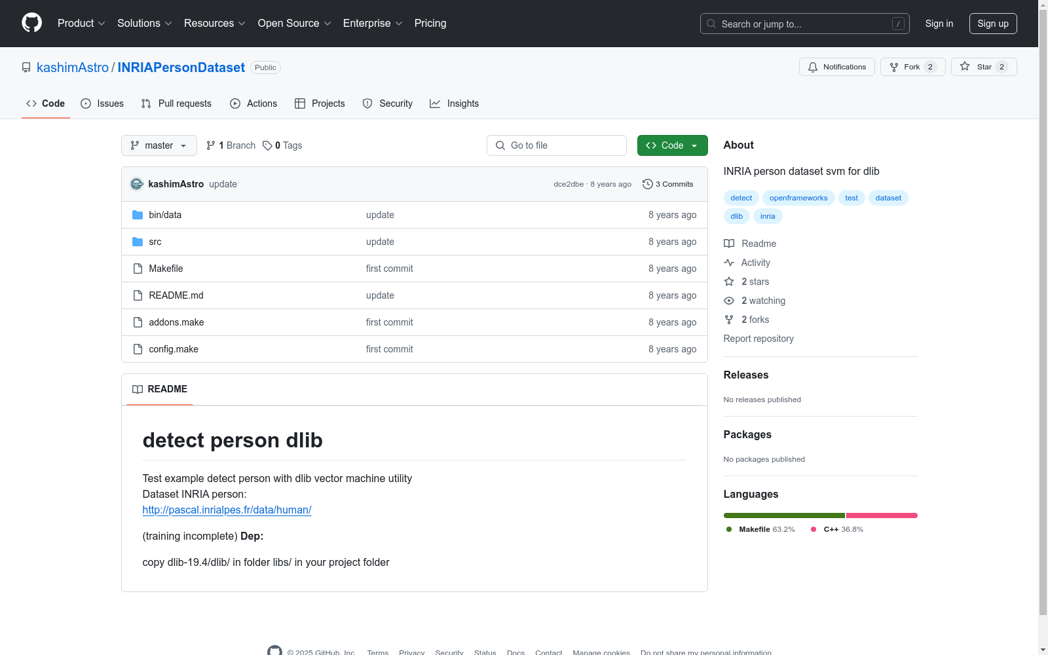Click the Makefile file icon
Screen dimensions: 1048x655
pyautogui.click(x=138, y=269)
